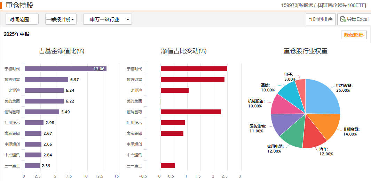Click the red 豪威集团 change bar
Screen dimensions: 371x181
(172, 133)
